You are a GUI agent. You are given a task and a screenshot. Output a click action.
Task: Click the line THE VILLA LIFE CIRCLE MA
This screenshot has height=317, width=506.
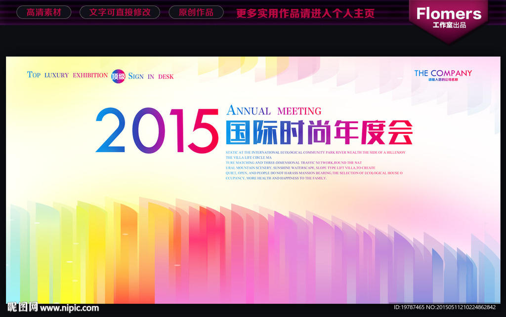[249, 158]
